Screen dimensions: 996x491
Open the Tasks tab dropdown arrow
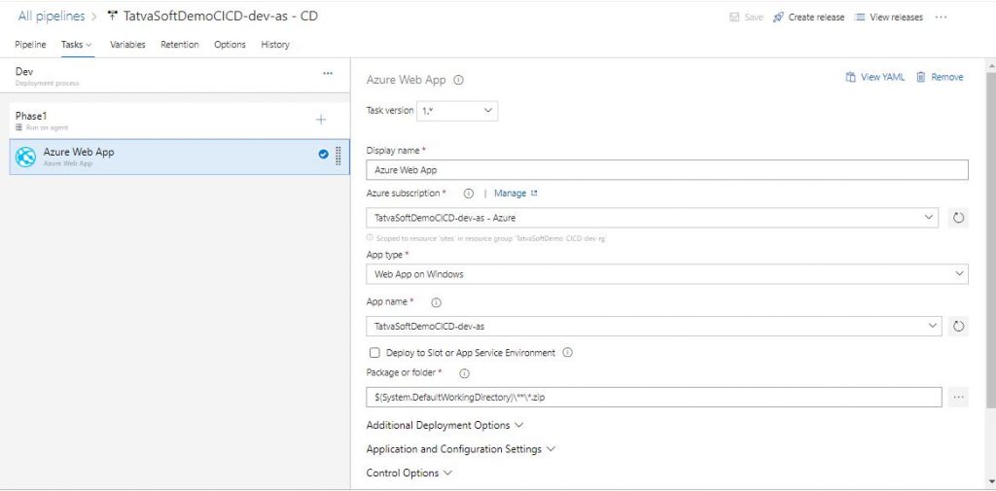click(89, 45)
